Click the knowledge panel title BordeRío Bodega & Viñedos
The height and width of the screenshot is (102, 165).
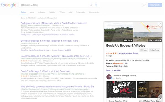tap(126, 45)
